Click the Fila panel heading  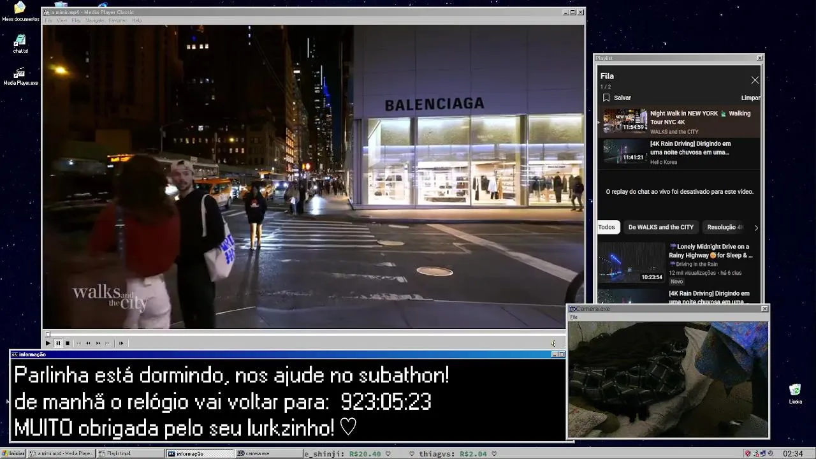coord(607,76)
